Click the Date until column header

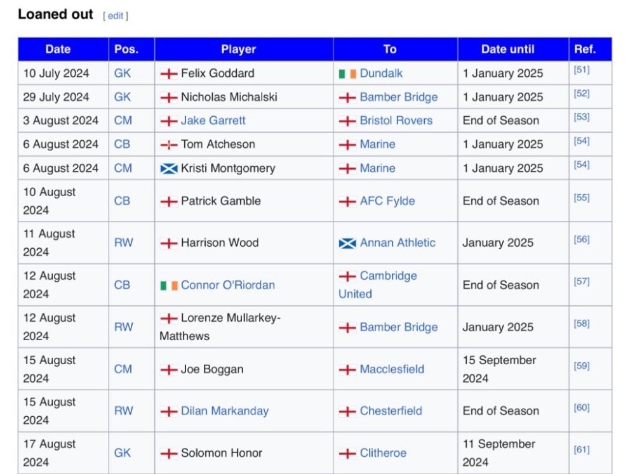507,49
